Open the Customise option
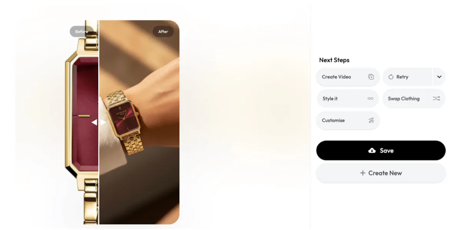 (x=348, y=120)
